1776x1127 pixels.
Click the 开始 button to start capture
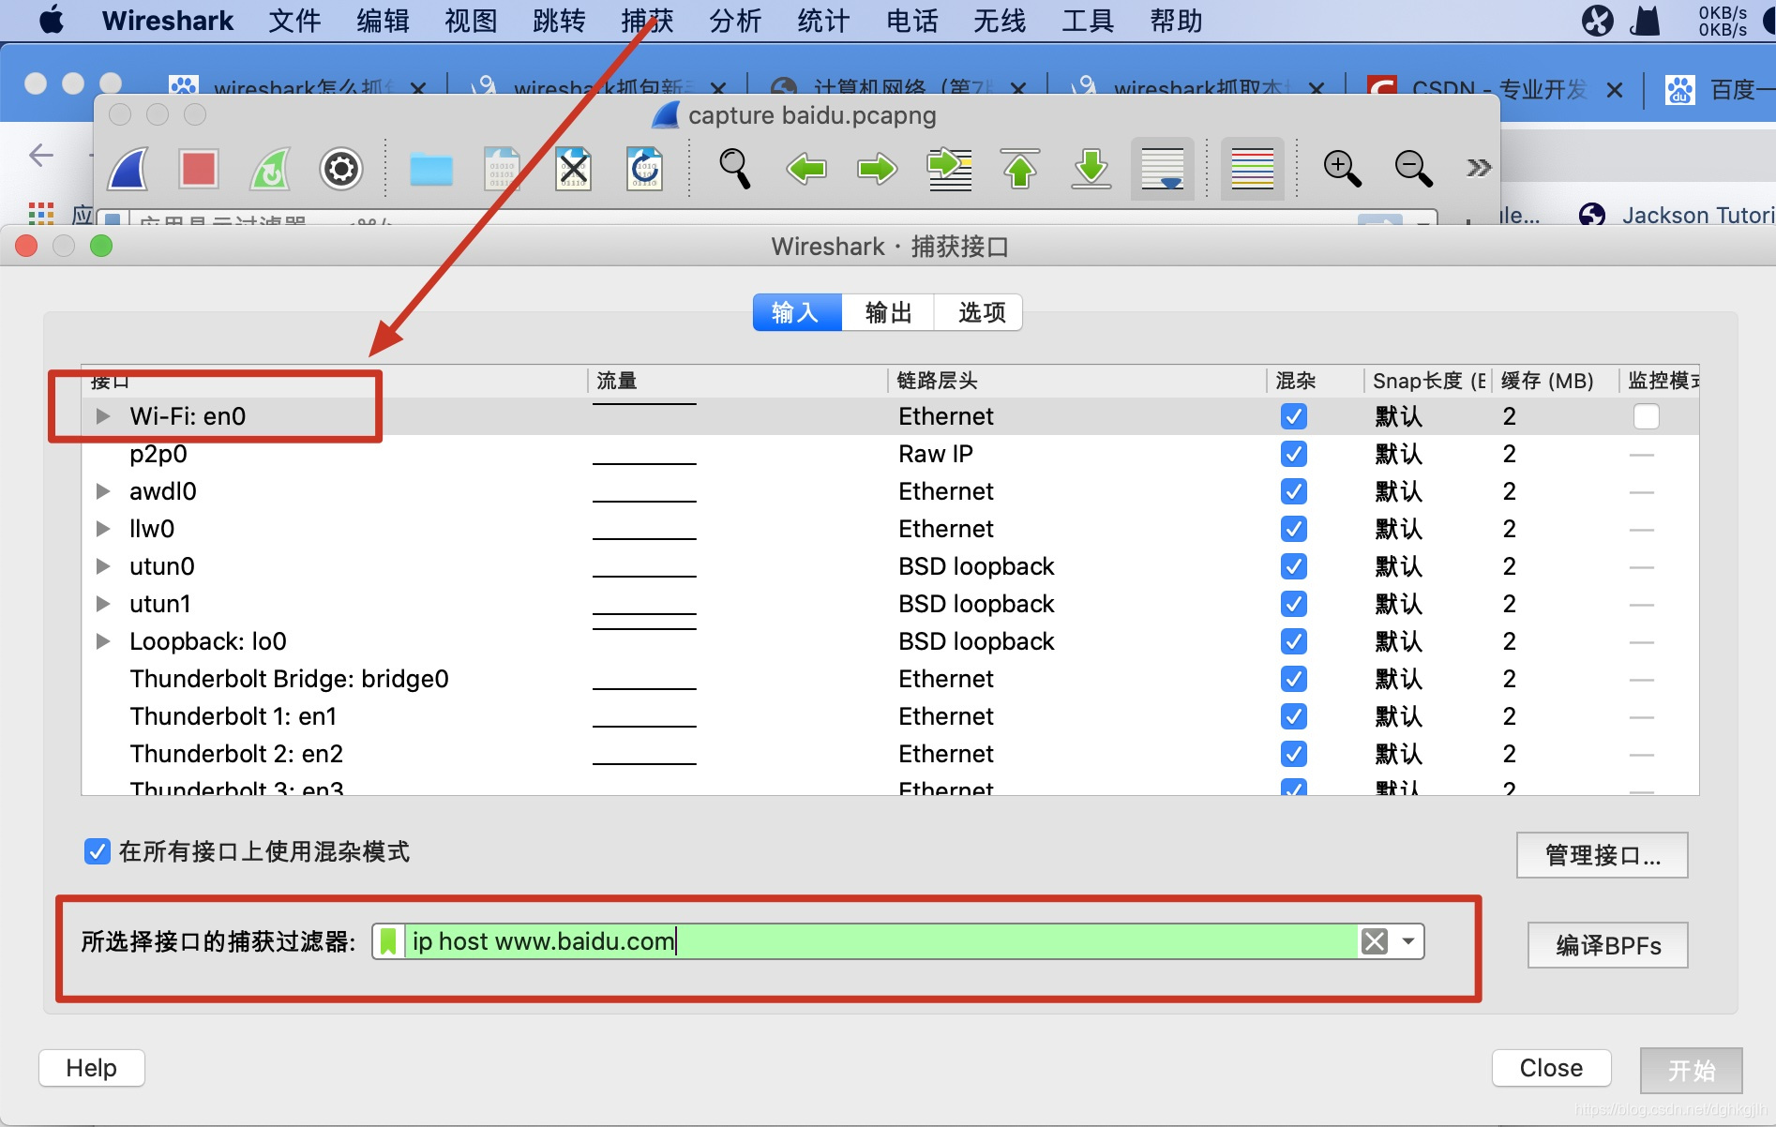[1692, 1070]
